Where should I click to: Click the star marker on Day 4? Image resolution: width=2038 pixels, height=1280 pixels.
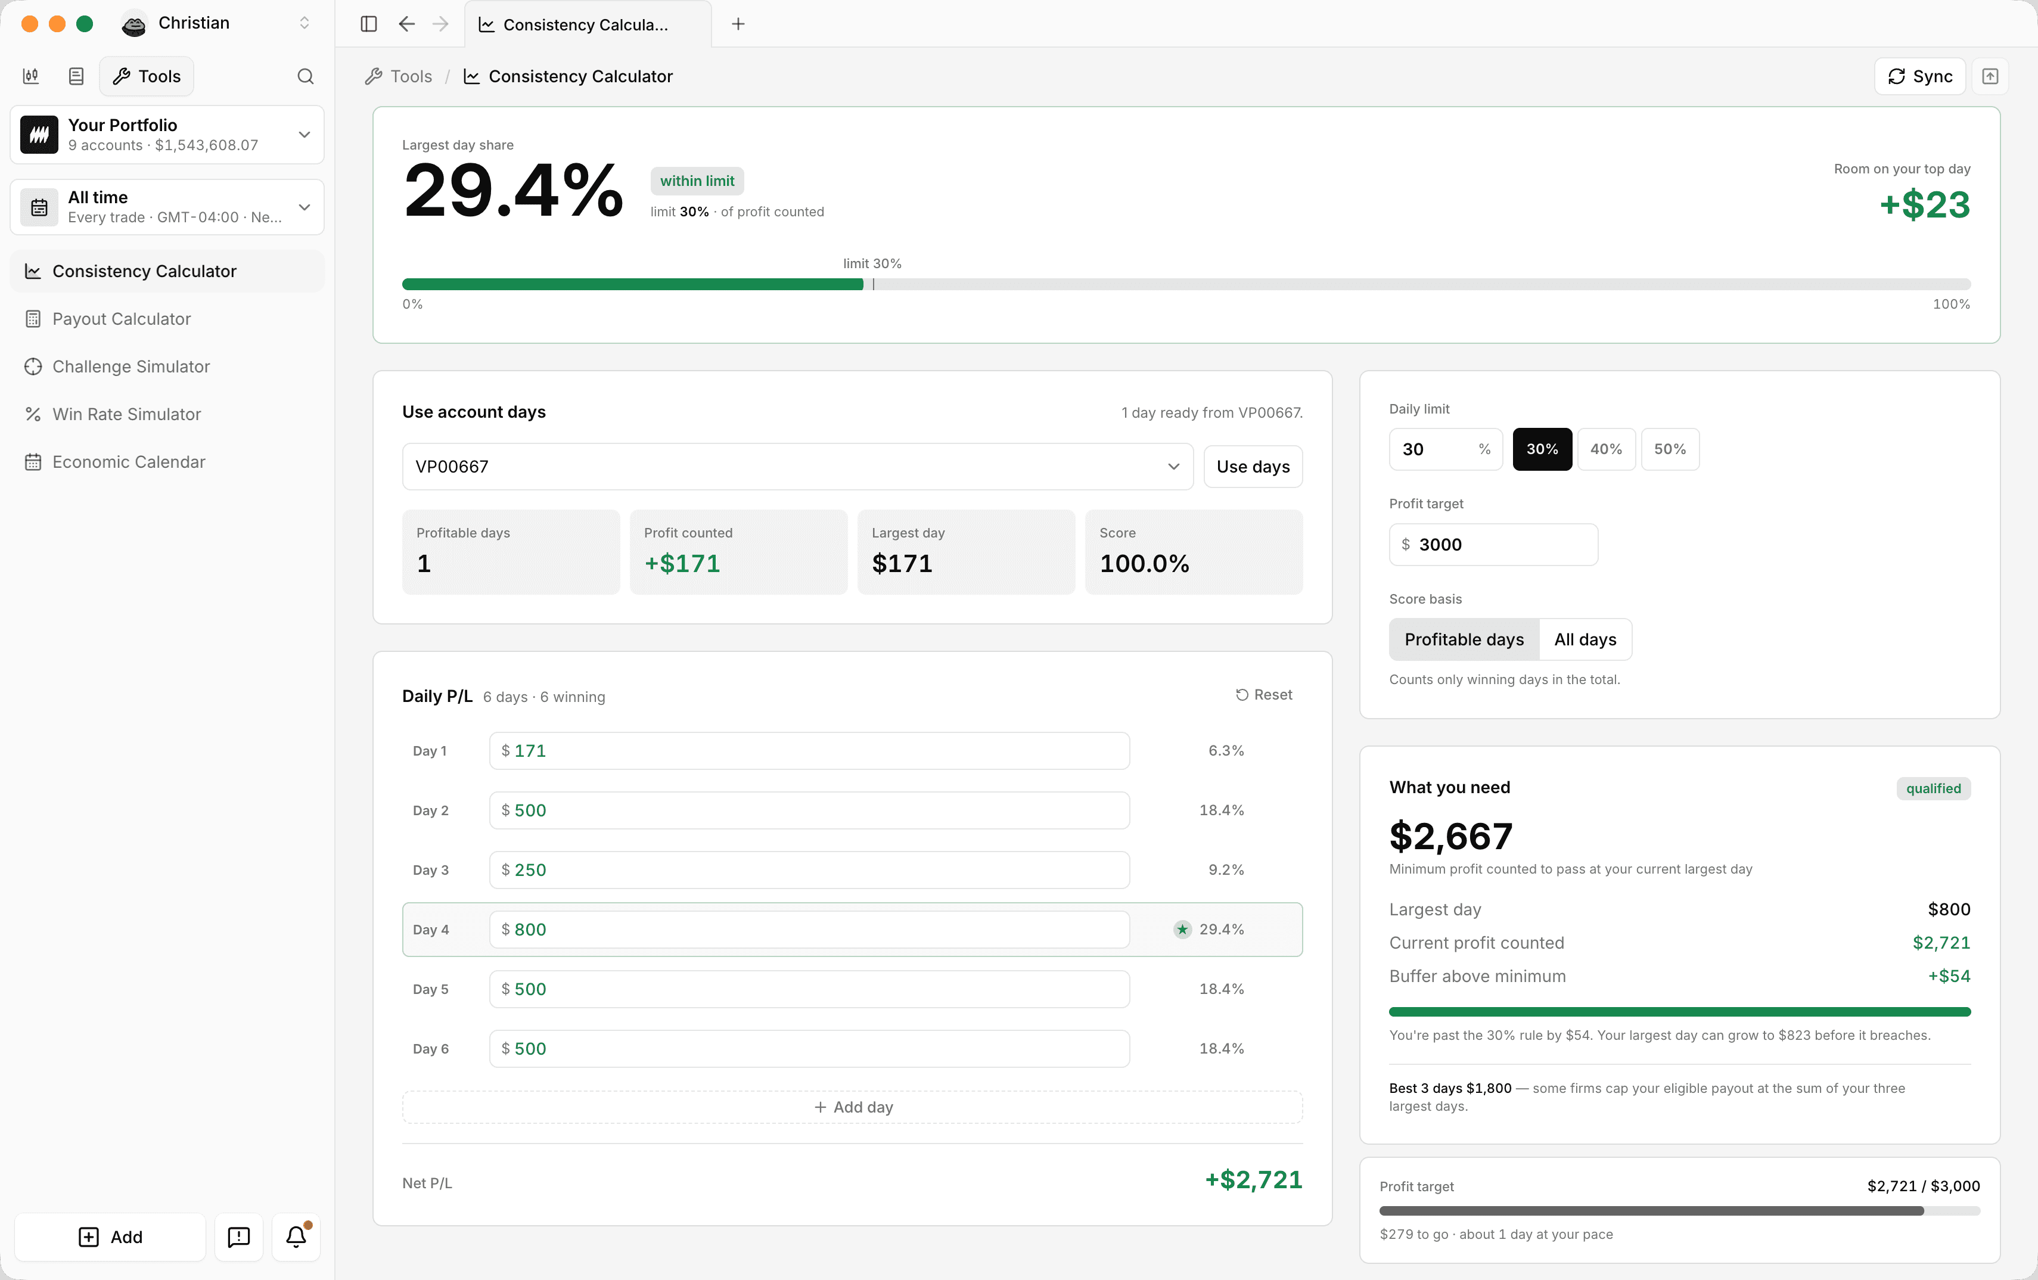click(x=1182, y=930)
